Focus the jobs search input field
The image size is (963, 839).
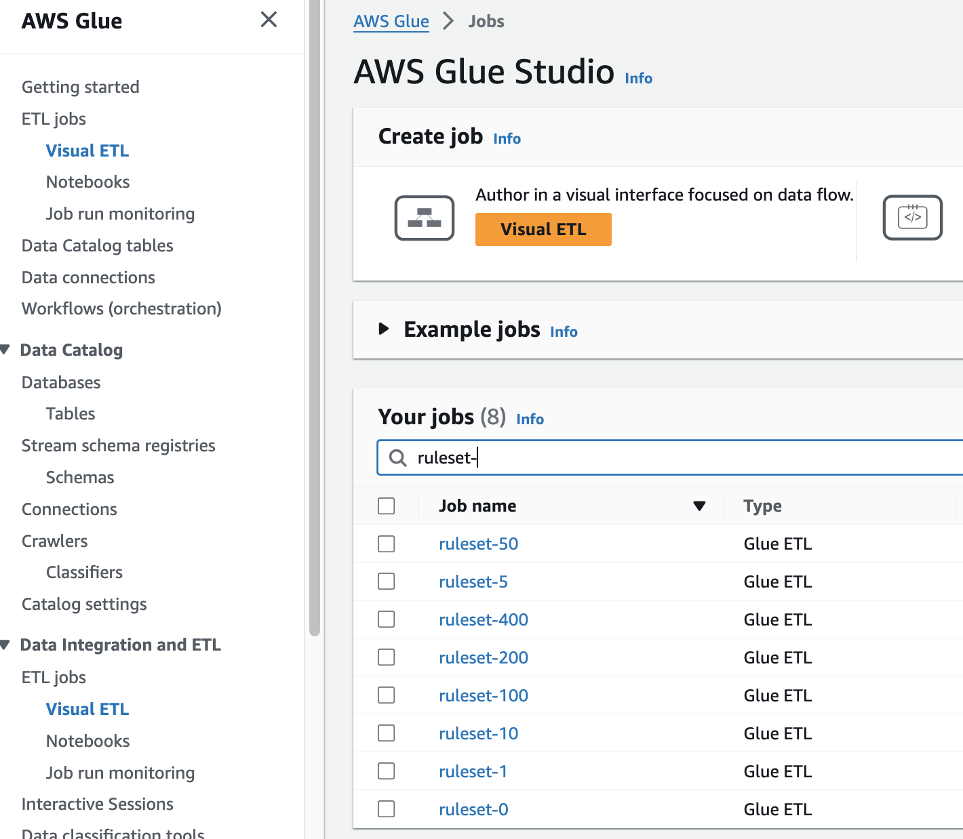coord(678,458)
